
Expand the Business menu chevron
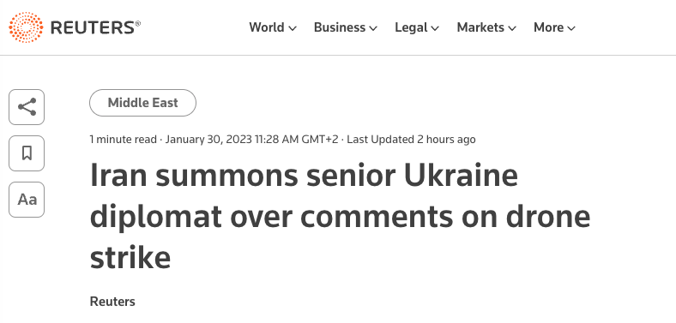tap(373, 29)
